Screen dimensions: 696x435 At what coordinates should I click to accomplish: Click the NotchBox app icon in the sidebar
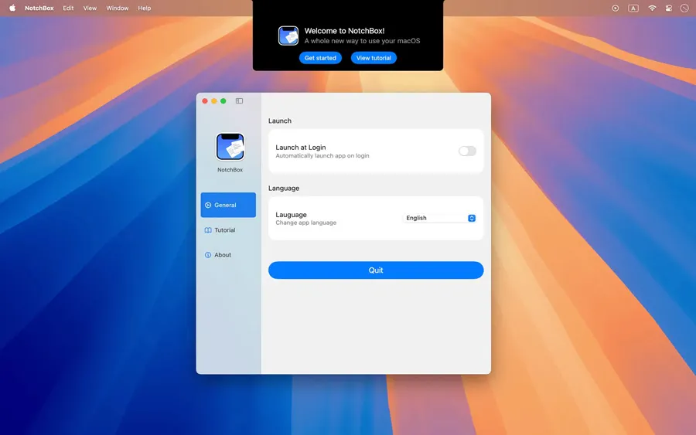[x=230, y=147]
